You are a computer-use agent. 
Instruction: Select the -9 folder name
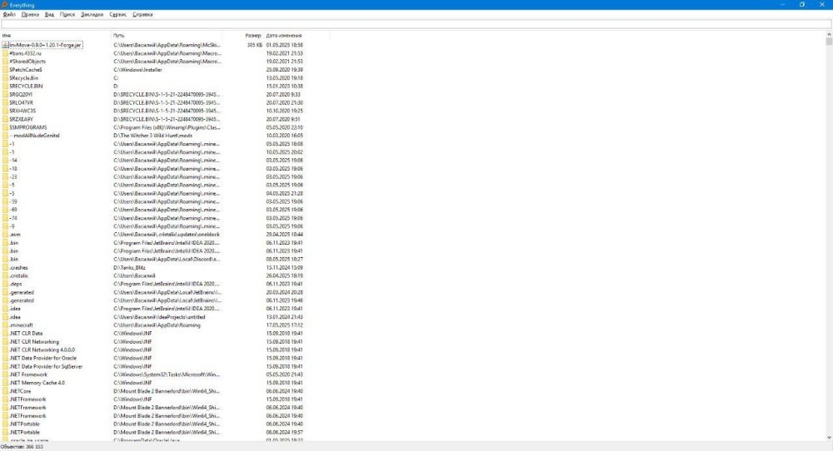pyautogui.click(x=12, y=226)
